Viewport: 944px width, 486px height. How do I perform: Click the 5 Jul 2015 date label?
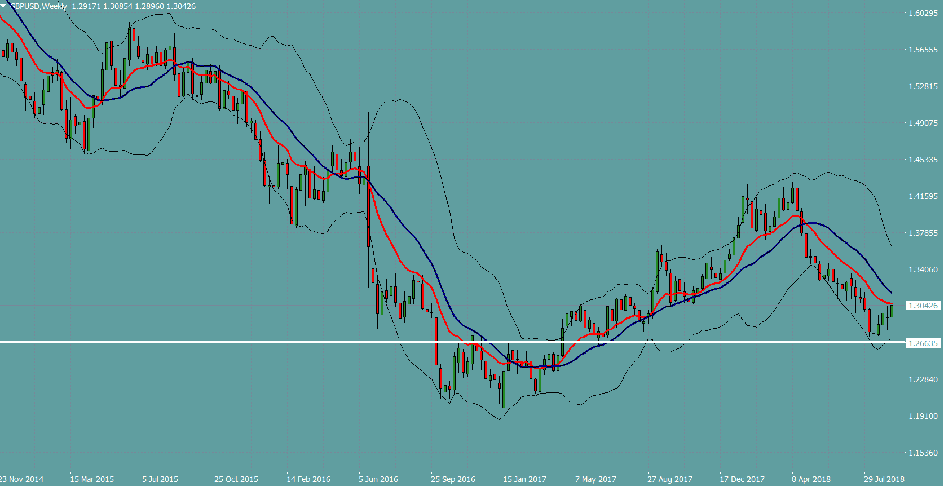[x=160, y=479]
